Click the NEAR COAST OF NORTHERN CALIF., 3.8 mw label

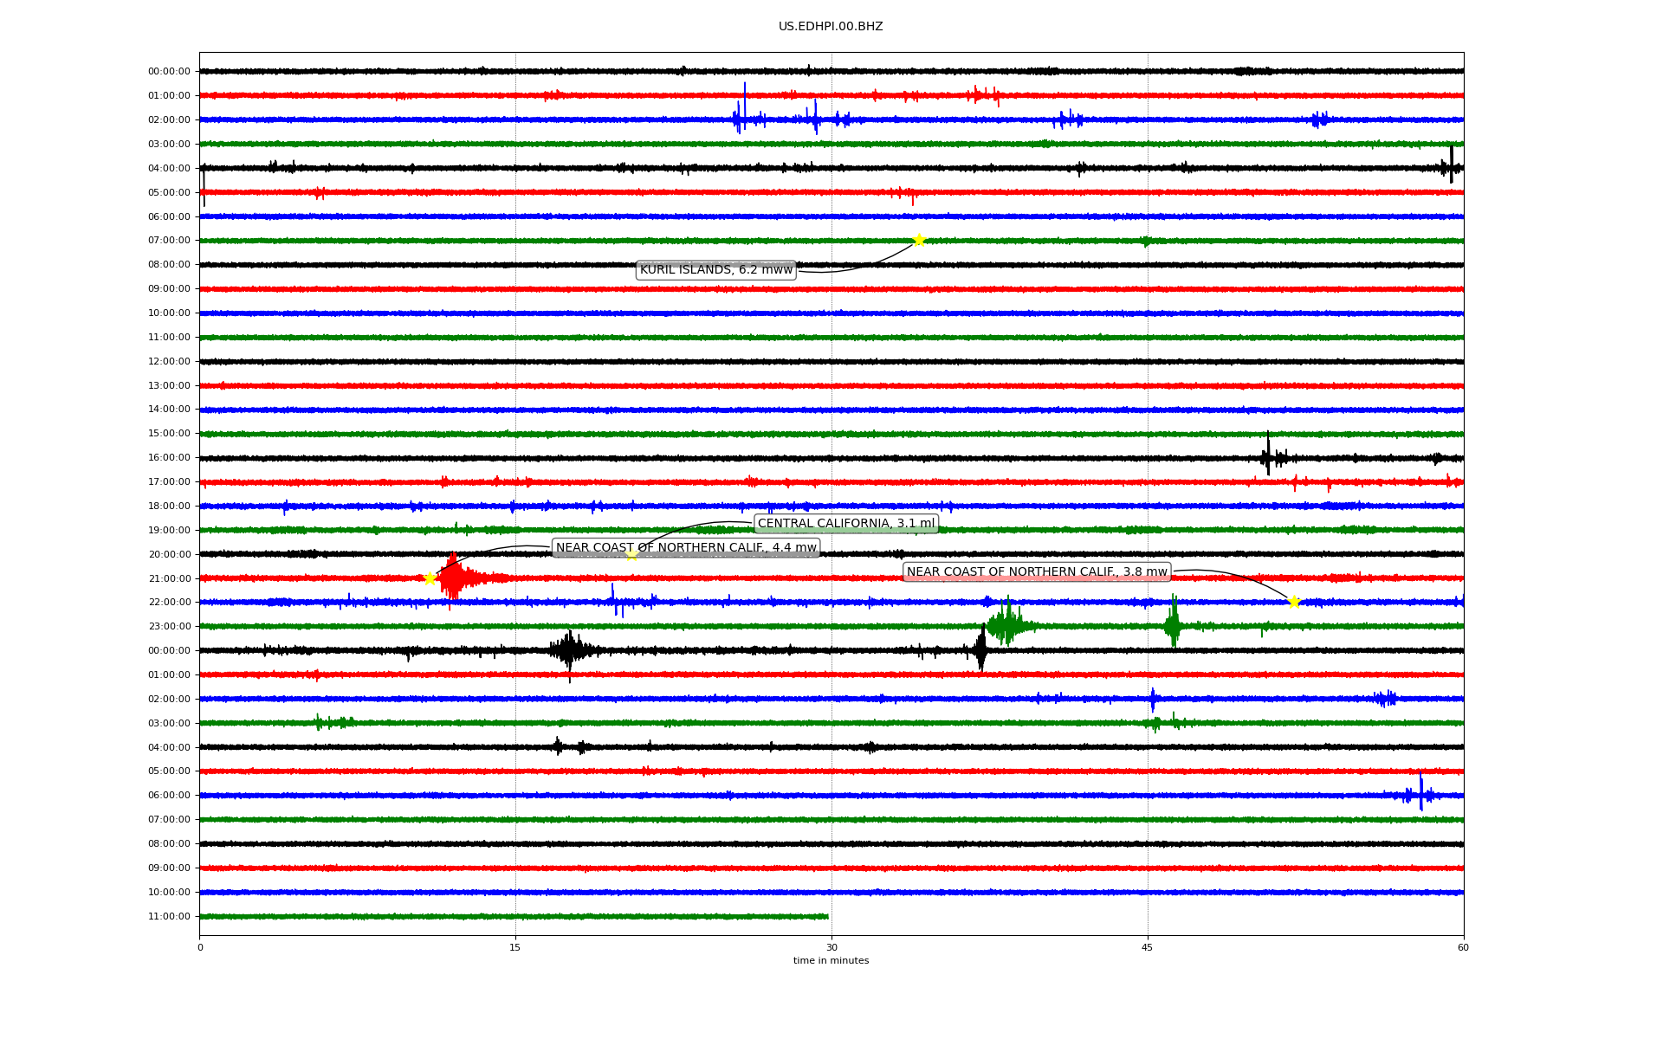coord(1037,572)
